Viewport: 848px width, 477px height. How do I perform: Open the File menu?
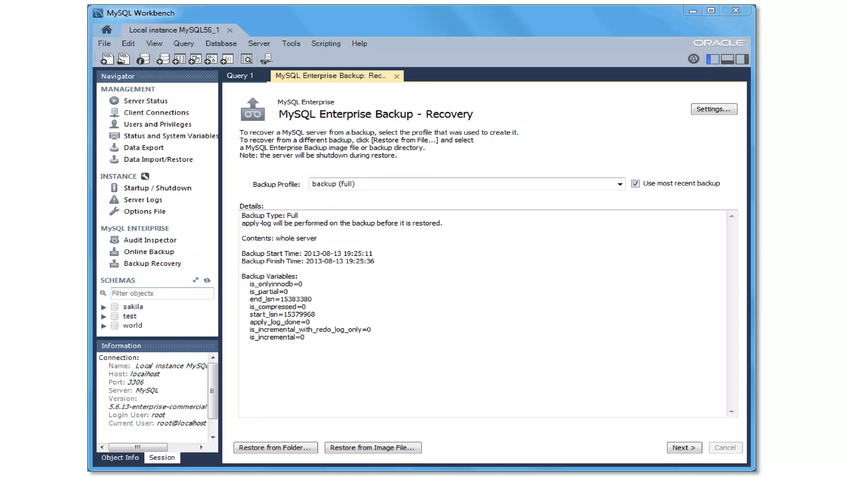[104, 43]
